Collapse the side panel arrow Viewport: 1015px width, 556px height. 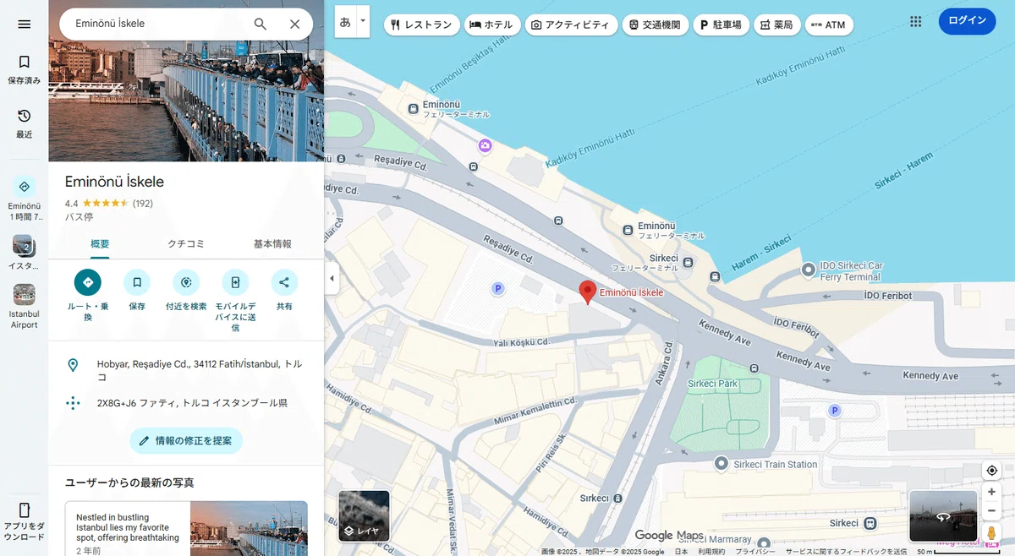pyautogui.click(x=332, y=278)
